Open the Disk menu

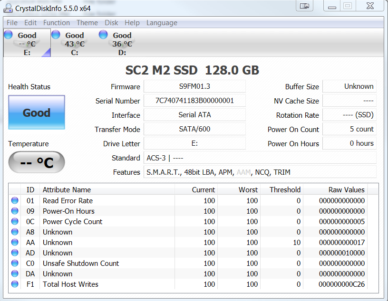pyautogui.click(x=111, y=23)
